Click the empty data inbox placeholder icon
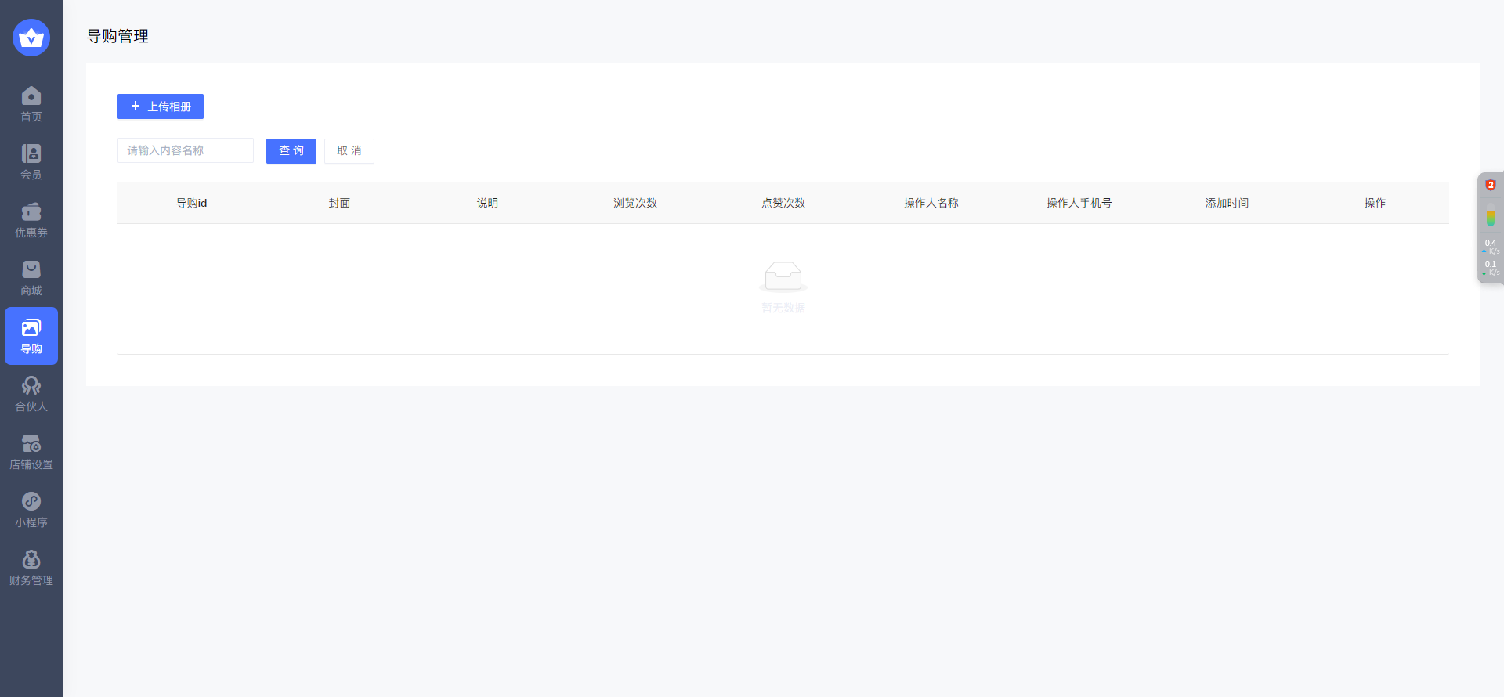 click(x=783, y=276)
